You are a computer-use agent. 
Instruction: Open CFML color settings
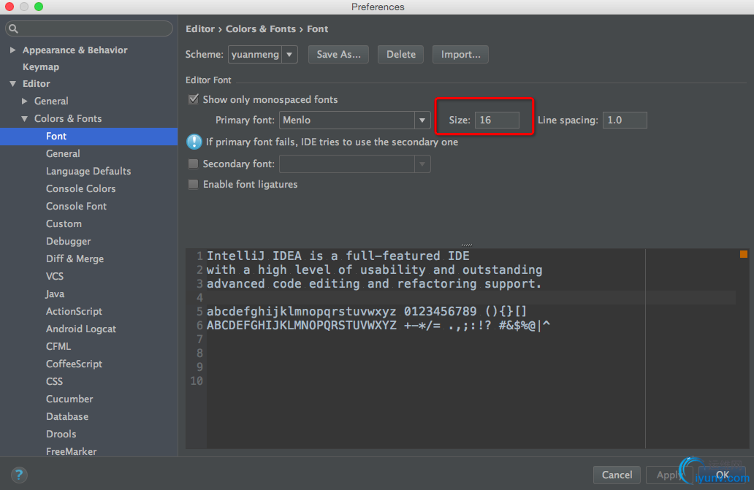pos(58,346)
